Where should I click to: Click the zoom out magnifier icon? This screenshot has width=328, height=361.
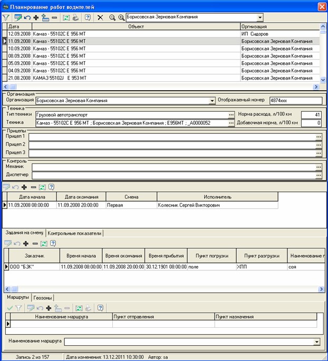coord(112,17)
